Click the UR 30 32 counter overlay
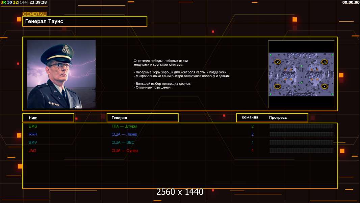 tap(9, 2)
